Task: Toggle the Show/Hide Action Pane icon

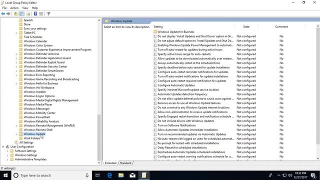Action: tap(41, 14)
